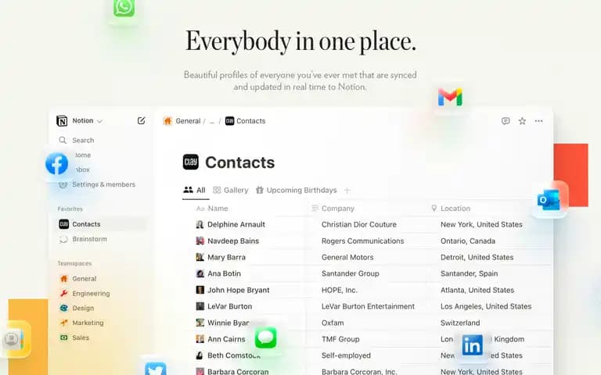Star the page as favorite

click(522, 121)
